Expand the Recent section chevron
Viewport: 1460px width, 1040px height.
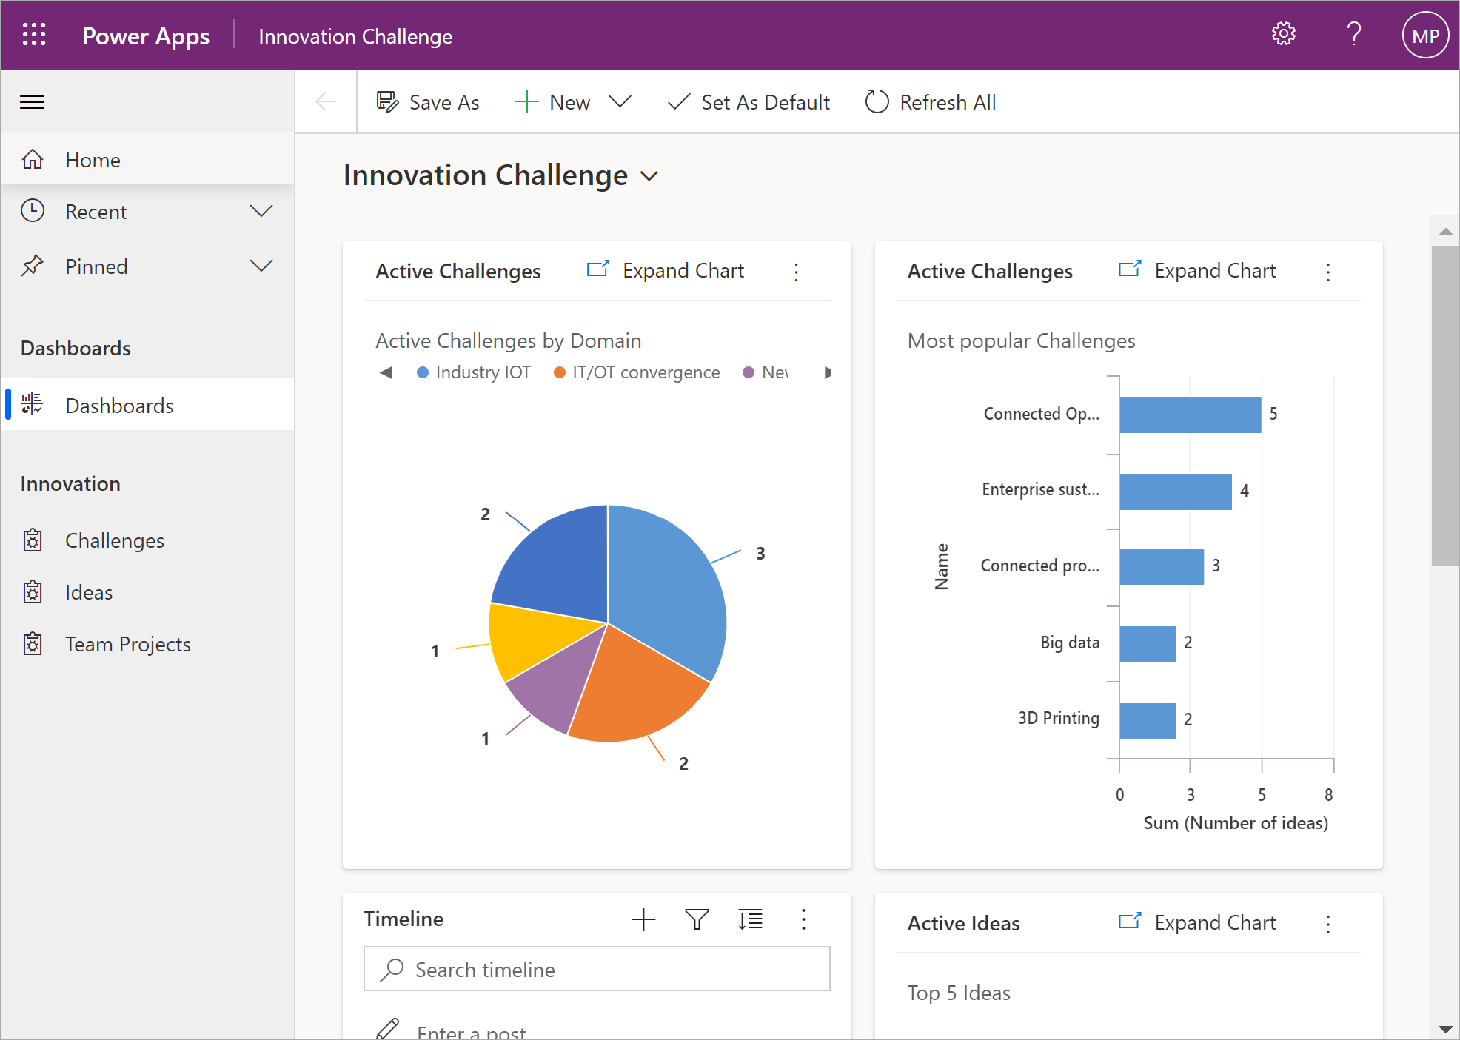tap(259, 212)
